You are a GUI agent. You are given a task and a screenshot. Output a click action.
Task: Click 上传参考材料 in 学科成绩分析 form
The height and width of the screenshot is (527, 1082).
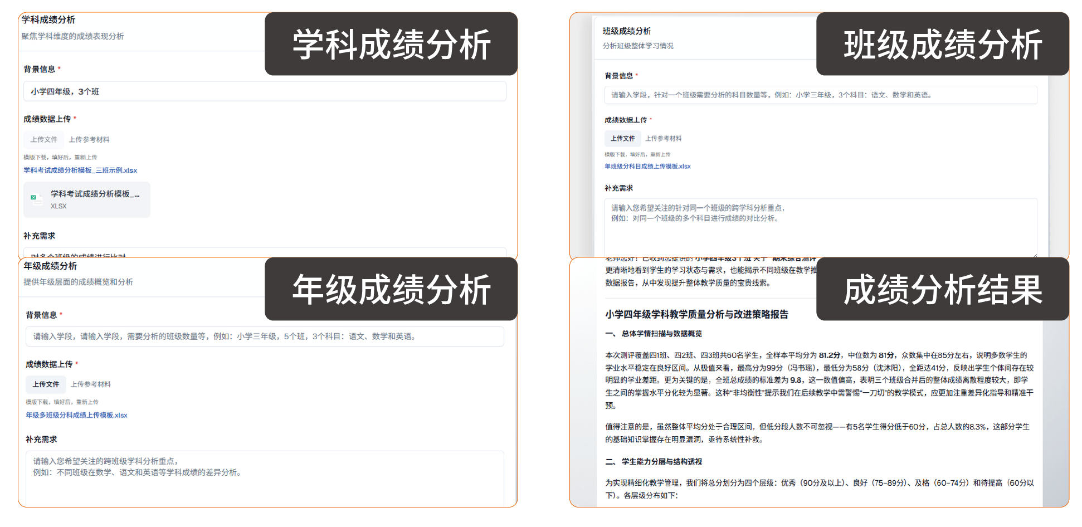click(89, 139)
